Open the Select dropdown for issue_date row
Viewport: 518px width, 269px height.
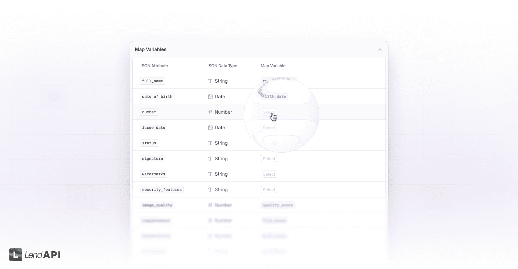[x=269, y=128]
